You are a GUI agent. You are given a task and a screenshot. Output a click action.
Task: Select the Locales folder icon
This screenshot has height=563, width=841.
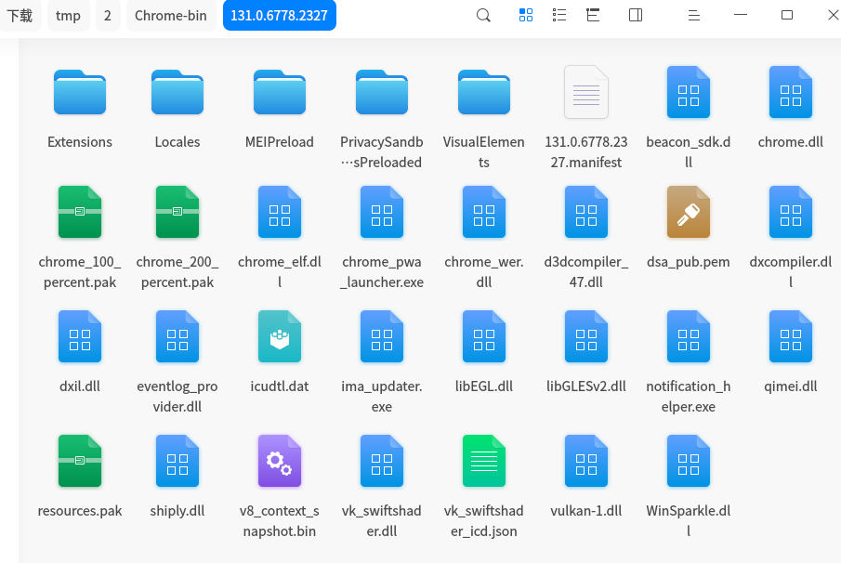click(x=177, y=92)
